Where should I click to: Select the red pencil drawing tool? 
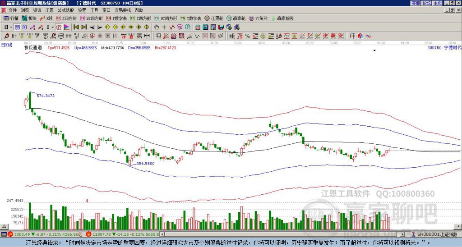[6, 36]
